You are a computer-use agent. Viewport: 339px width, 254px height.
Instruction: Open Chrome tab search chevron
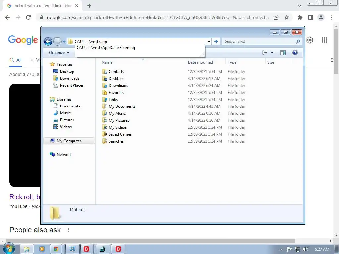pyautogui.click(x=299, y=6)
